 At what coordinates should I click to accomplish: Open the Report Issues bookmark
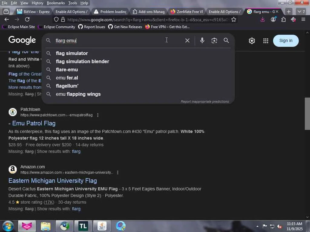click(91, 27)
